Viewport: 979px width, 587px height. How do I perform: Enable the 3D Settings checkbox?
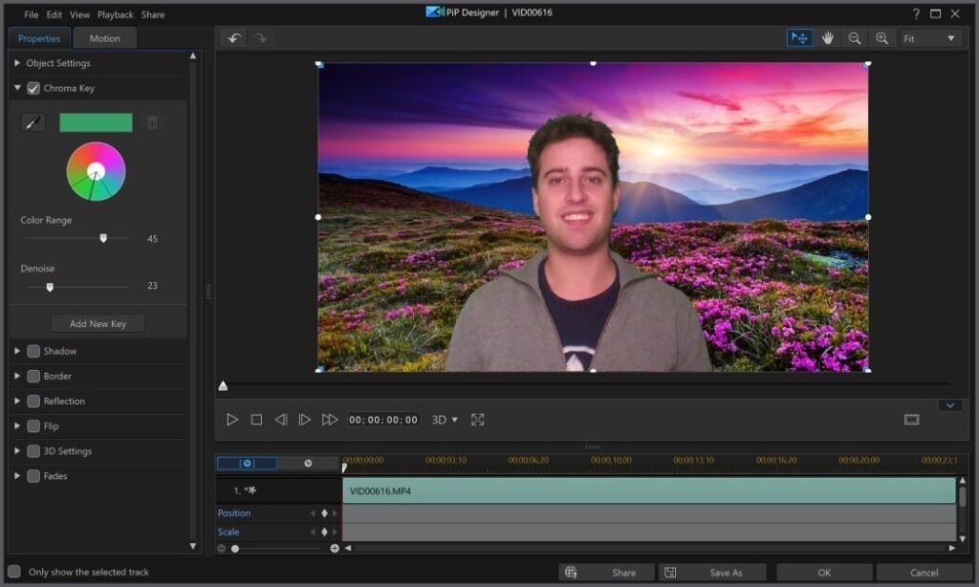(33, 451)
